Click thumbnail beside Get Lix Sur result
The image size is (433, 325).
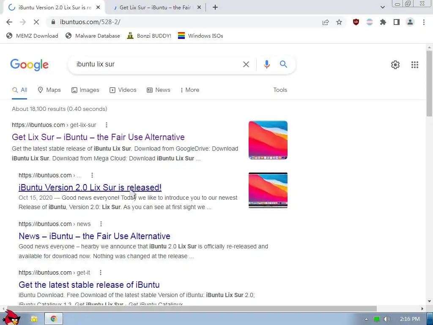(268, 140)
